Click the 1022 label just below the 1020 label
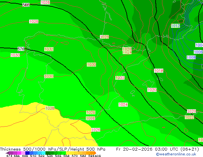This screenshot has height=157, width=203. click(190, 117)
